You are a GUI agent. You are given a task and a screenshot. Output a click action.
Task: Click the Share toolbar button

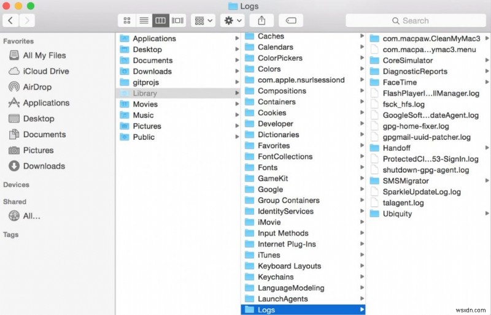(x=261, y=21)
